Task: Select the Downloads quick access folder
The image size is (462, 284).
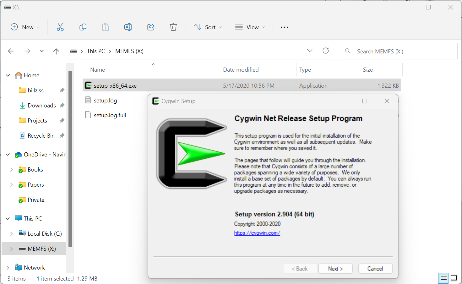Action: 42,106
